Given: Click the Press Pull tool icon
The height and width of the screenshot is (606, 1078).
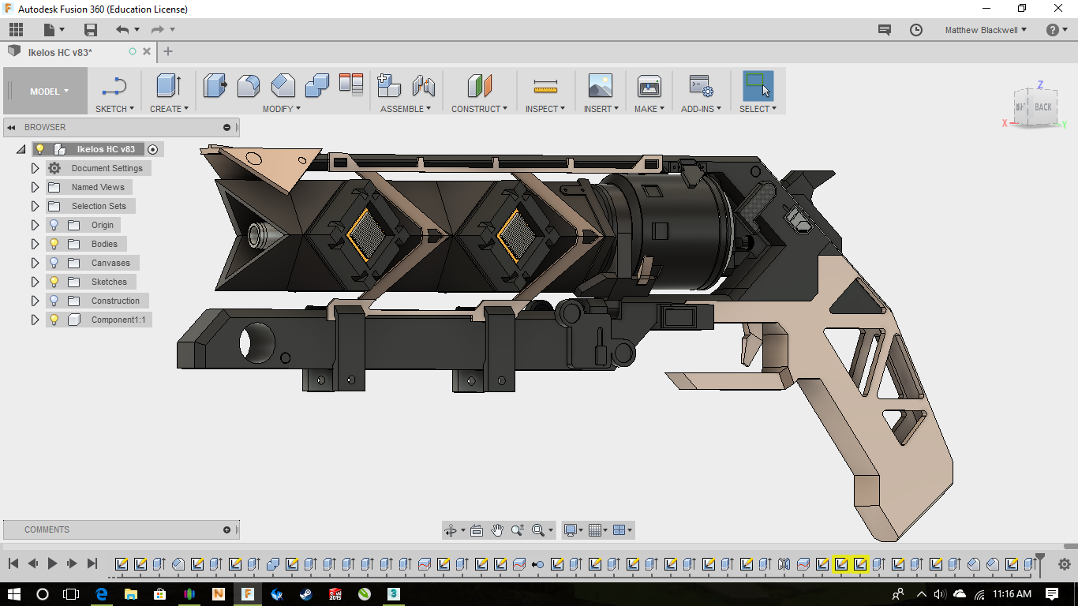Looking at the screenshot, I should pyautogui.click(x=215, y=85).
